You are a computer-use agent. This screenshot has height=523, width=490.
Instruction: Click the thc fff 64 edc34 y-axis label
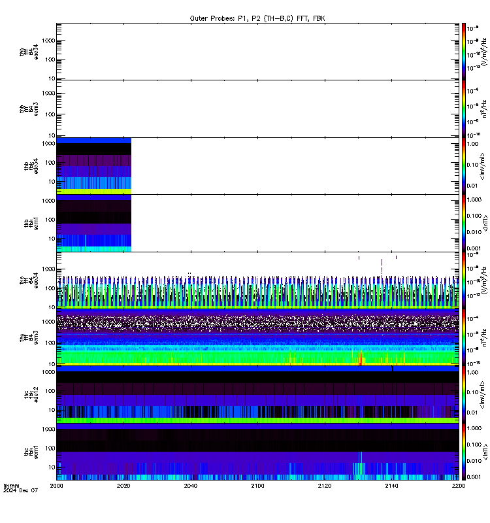coord(29,280)
